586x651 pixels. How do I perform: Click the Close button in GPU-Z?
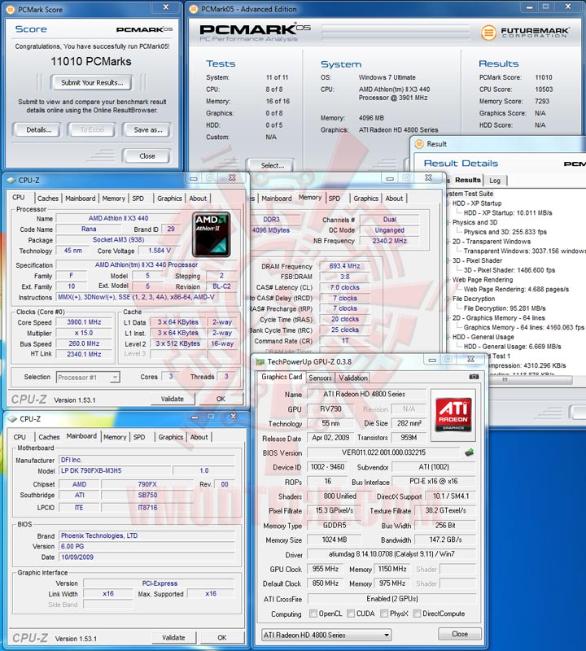click(460, 634)
